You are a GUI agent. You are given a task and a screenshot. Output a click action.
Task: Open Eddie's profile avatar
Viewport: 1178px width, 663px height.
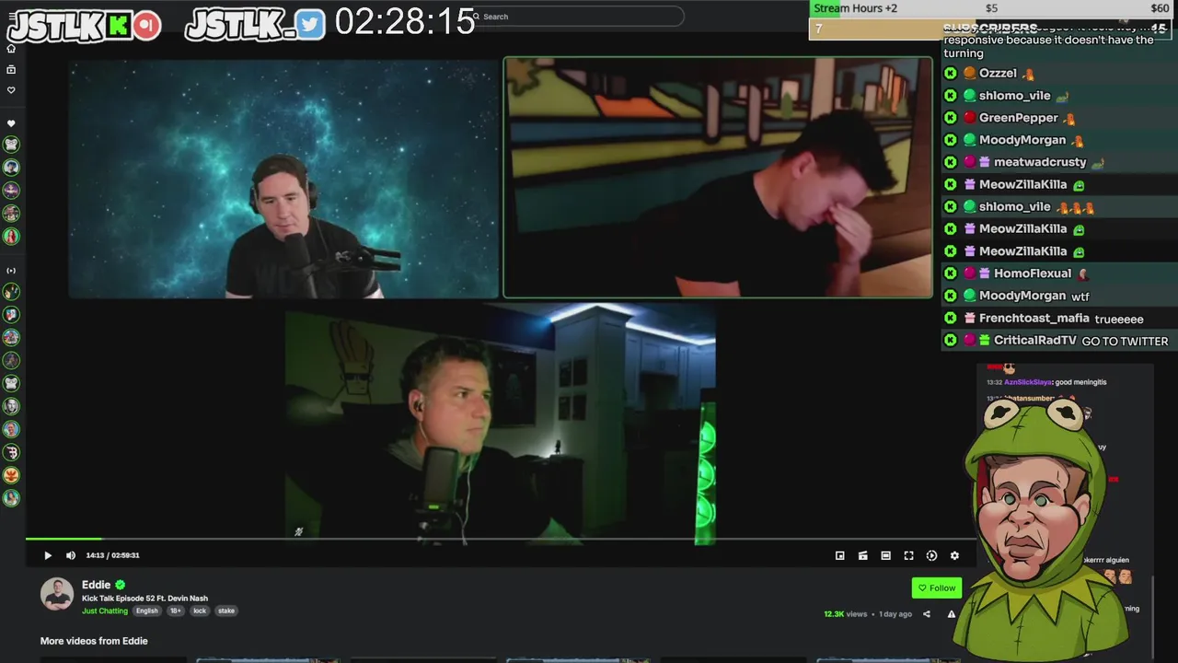(57, 594)
